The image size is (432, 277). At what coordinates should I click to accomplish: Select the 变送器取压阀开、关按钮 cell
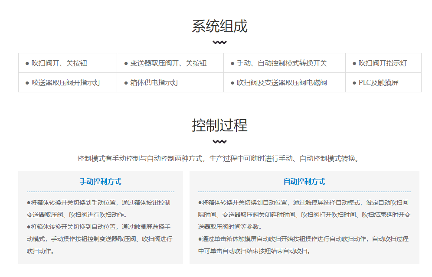click(170, 63)
